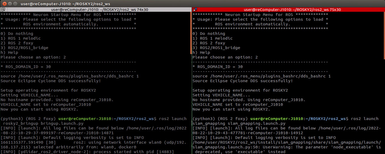
Task: Click '2) ROS 2 foxy' in the 75x30 terminal
Action: [x=209, y=43]
